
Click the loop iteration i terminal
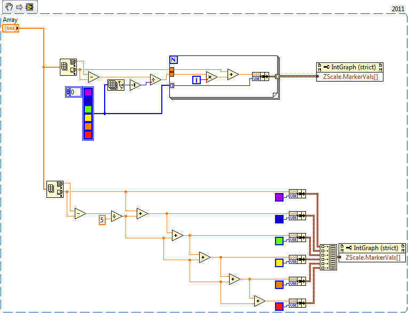click(197, 80)
